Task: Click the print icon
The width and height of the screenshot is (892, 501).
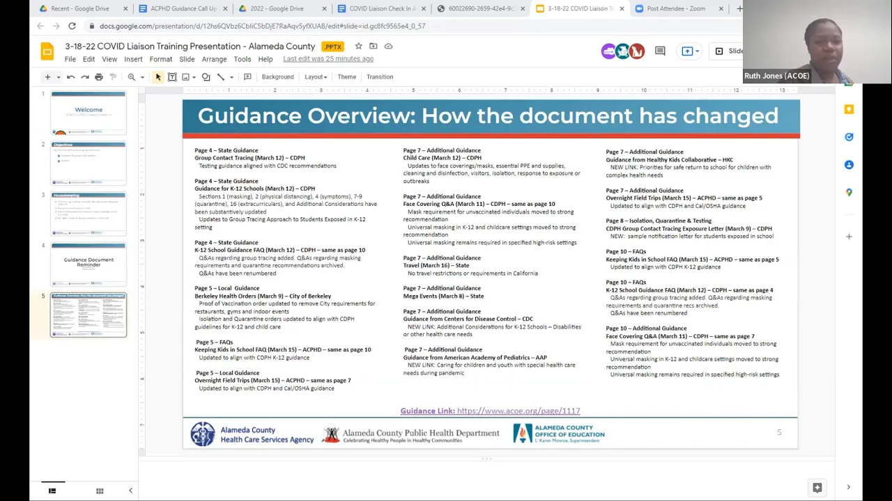Action: click(x=99, y=77)
